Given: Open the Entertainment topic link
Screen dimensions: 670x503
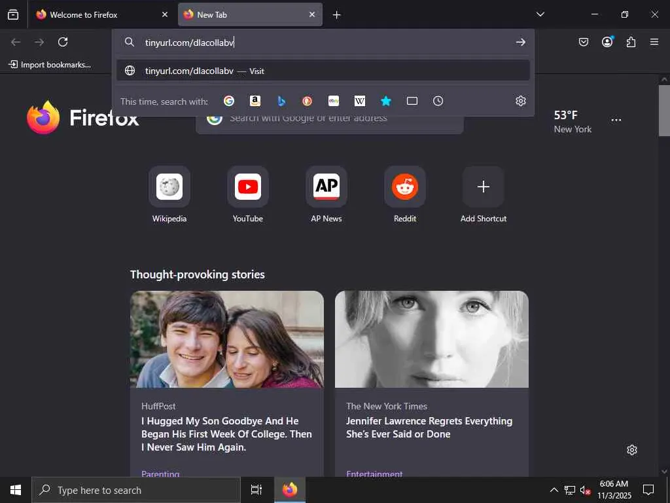Looking at the screenshot, I should [374, 474].
